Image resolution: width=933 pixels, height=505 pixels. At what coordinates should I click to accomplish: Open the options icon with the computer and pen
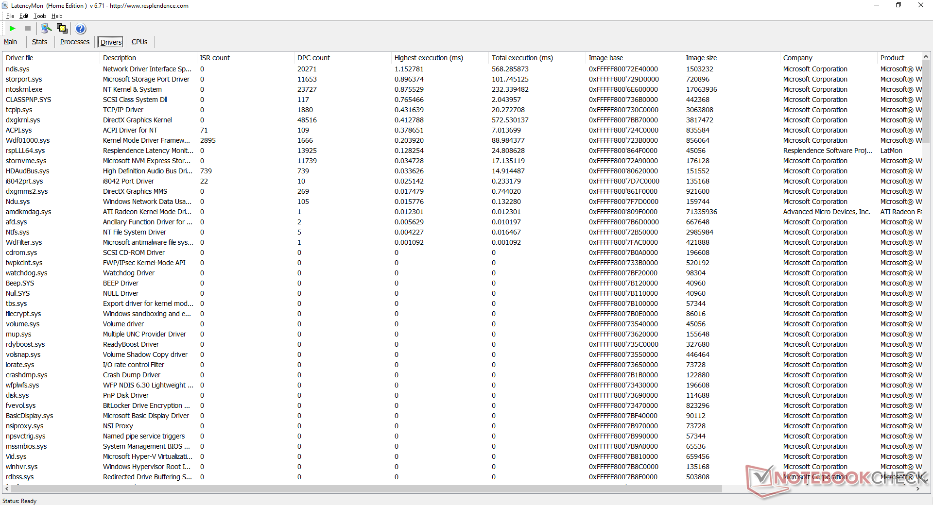(x=46, y=29)
